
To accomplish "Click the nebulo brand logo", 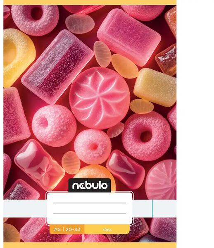I will 90,185.
